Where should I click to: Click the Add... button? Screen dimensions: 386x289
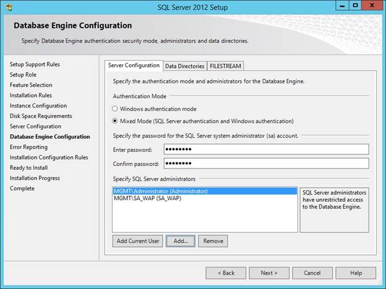pos(181,241)
